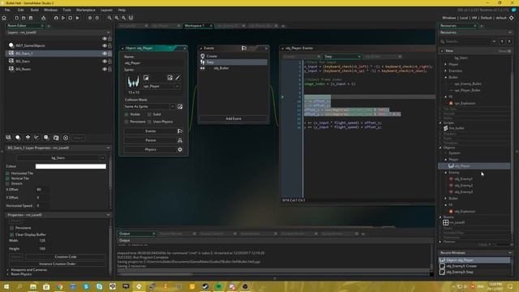Toggle visibility of BG_Room layer
Viewport: 519px width, 292px height.
105,69
